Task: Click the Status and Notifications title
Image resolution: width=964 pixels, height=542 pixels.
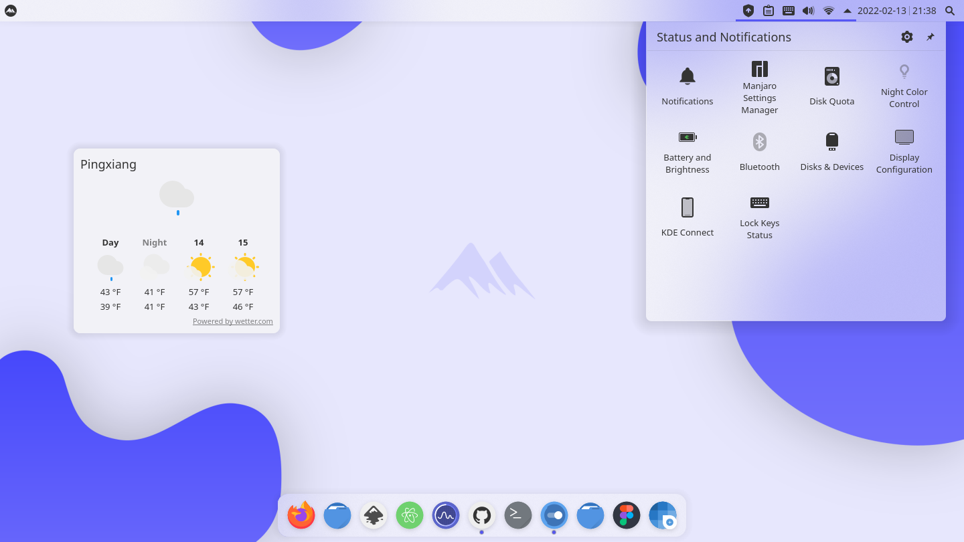Action: [x=724, y=37]
